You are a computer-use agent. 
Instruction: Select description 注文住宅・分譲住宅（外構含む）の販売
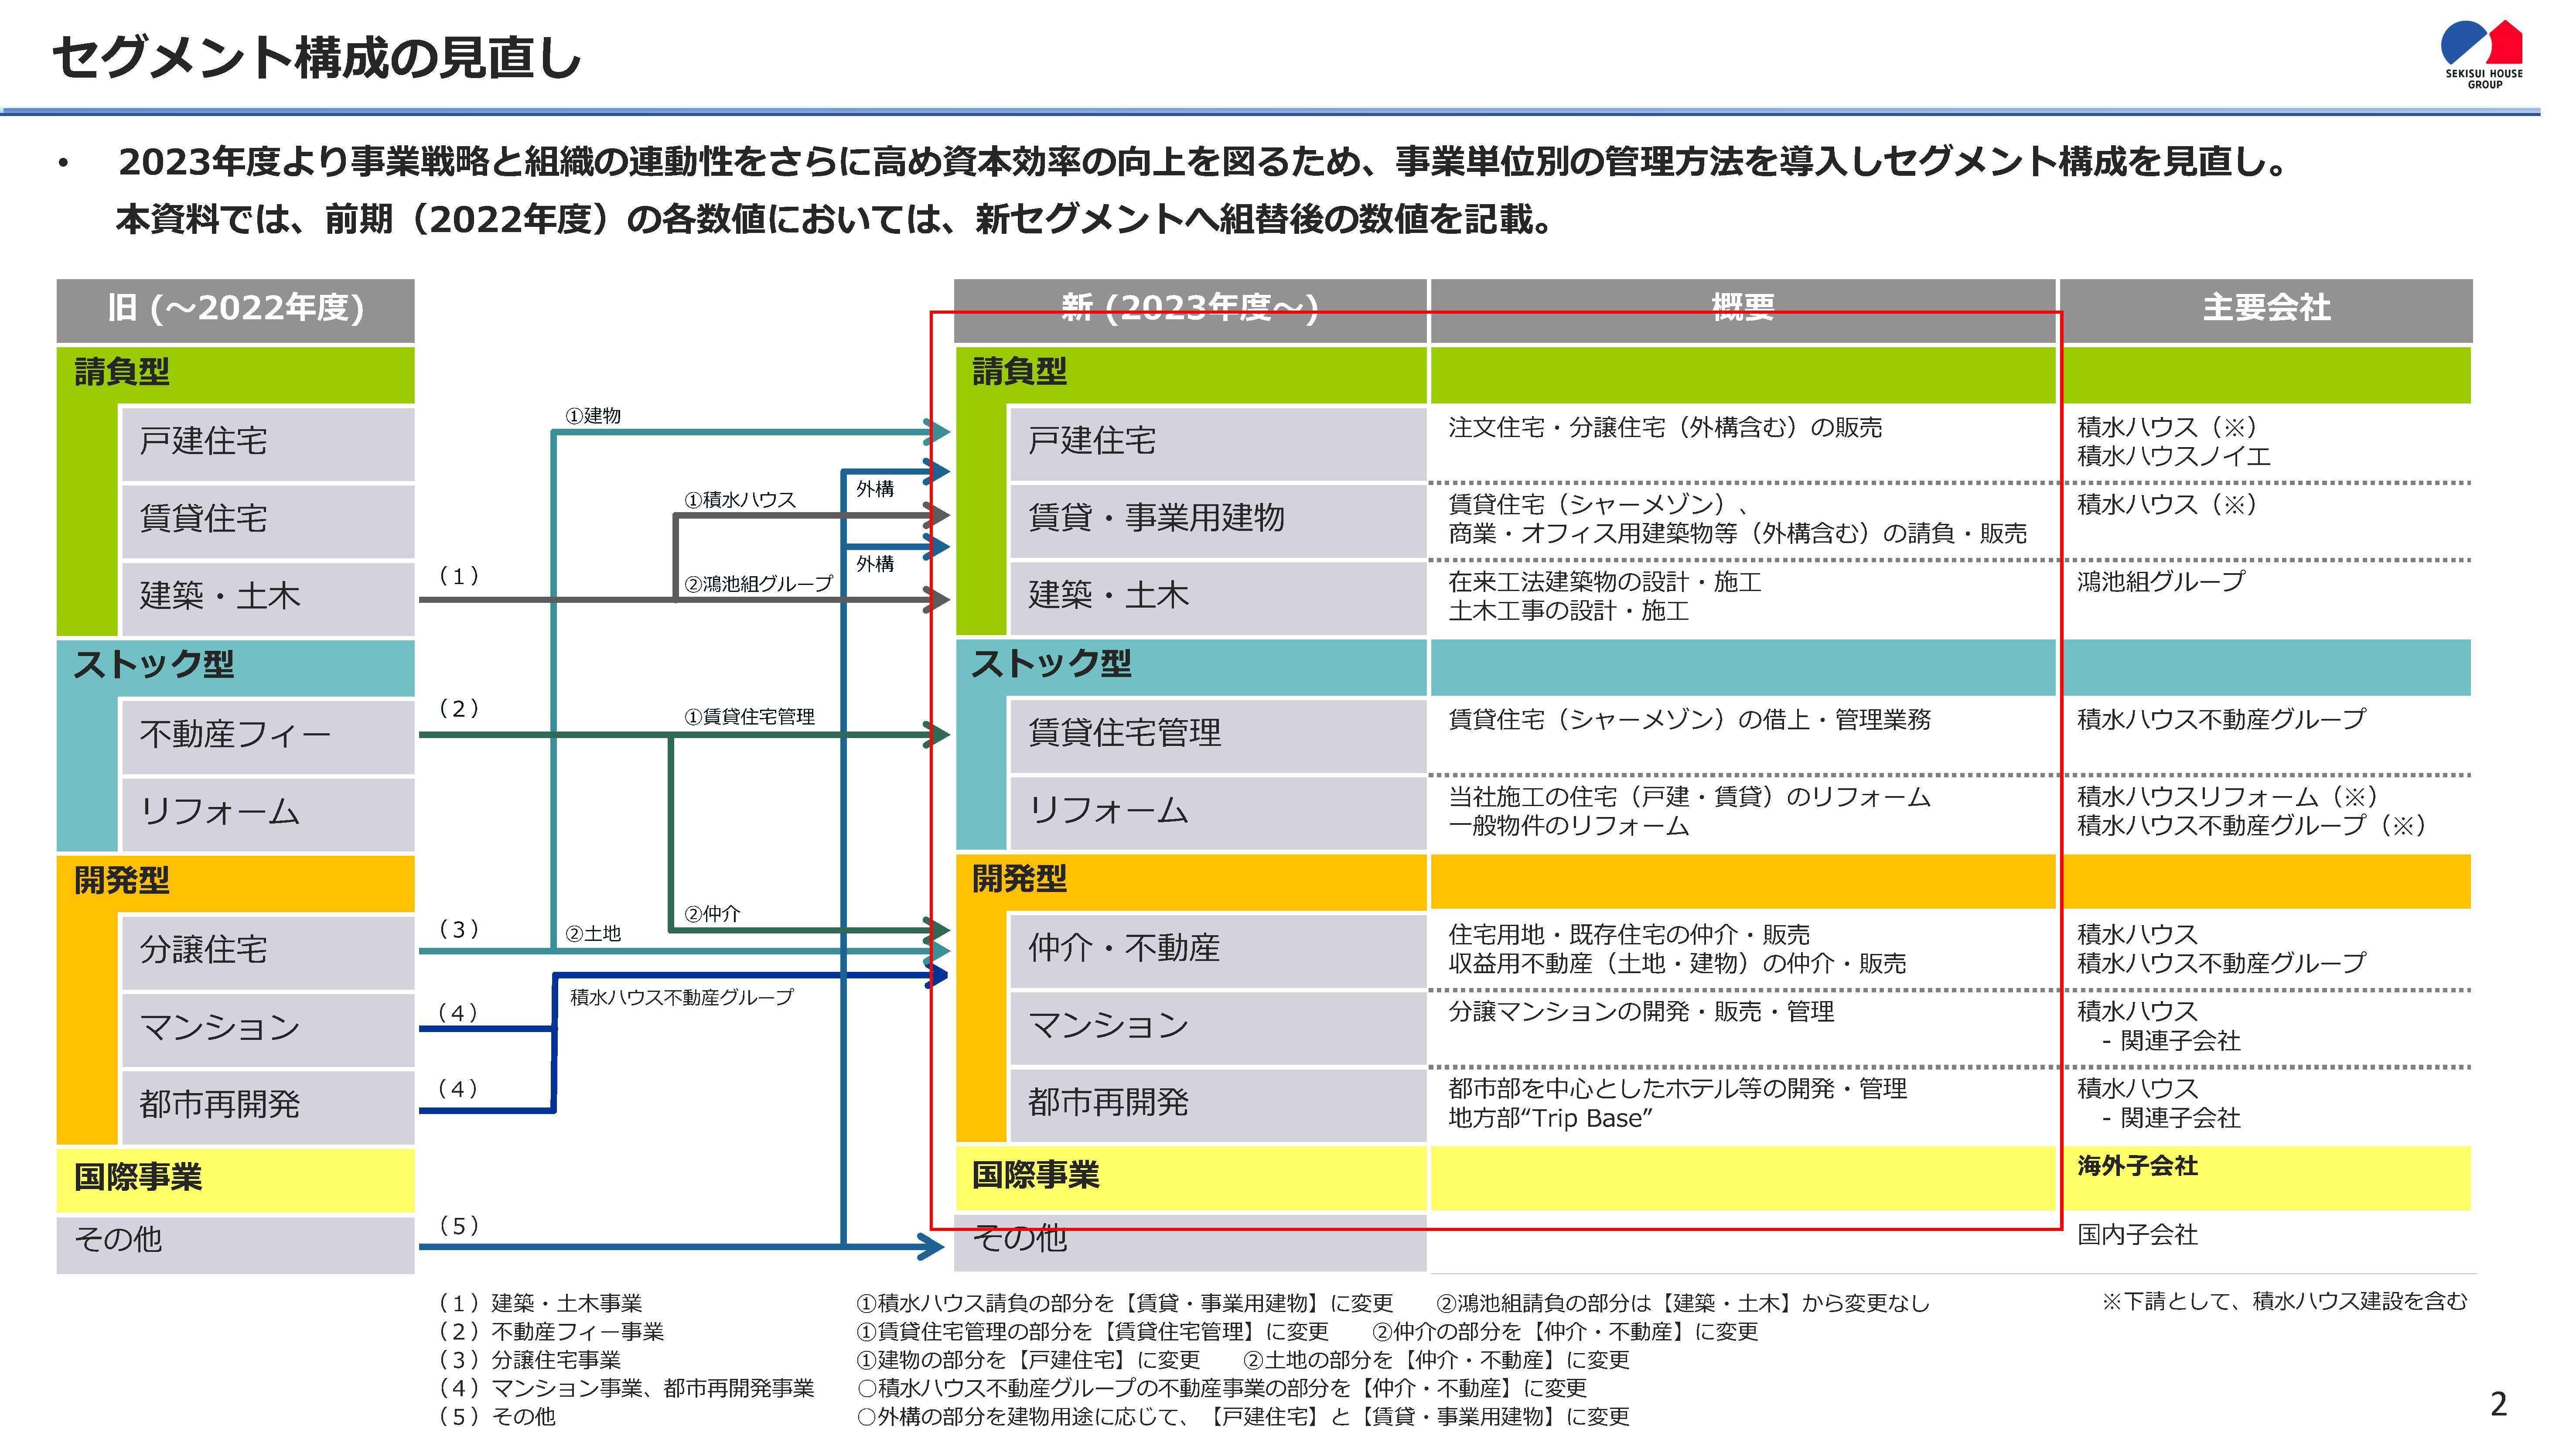[x=1664, y=428]
